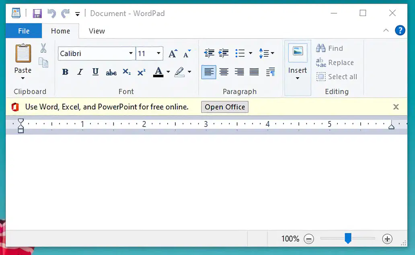The width and height of the screenshot is (415, 255).
Task: Open WordPad Help with the question mark
Action: point(400,31)
